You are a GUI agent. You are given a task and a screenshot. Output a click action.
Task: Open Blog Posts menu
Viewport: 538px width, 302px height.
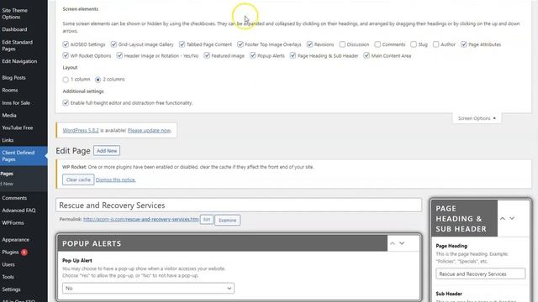(x=13, y=78)
